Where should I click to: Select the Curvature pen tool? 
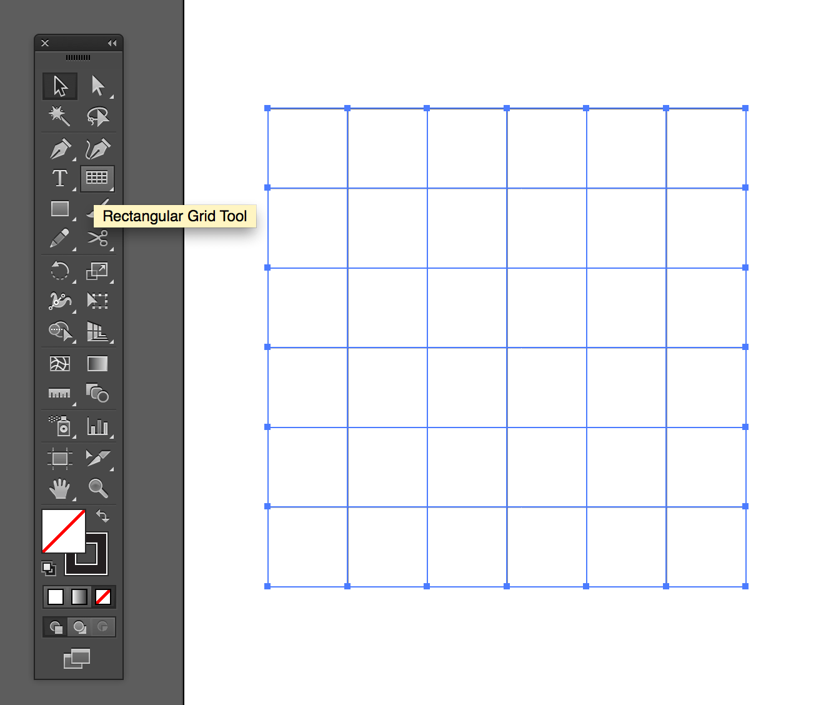click(98, 149)
